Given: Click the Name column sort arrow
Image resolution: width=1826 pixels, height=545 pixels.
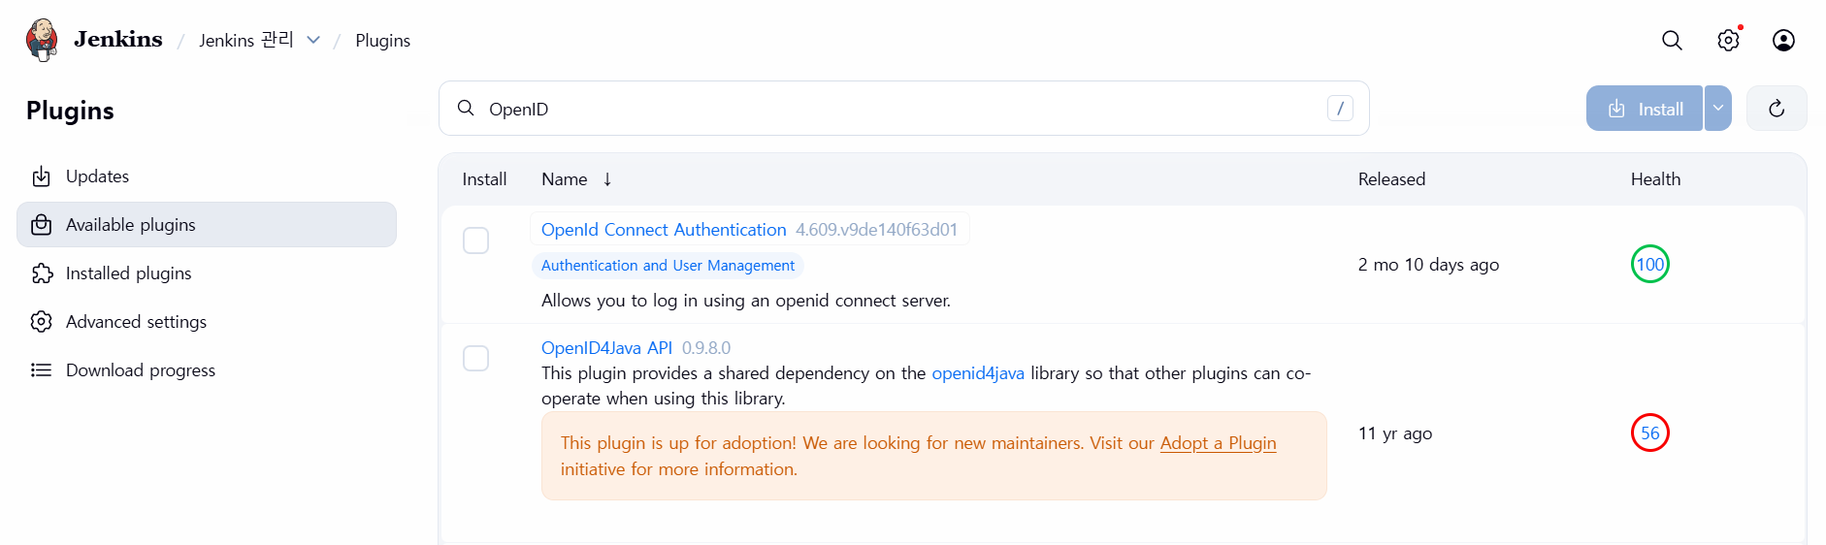Looking at the screenshot, I should pyautogui.click(x=607, y=179).
